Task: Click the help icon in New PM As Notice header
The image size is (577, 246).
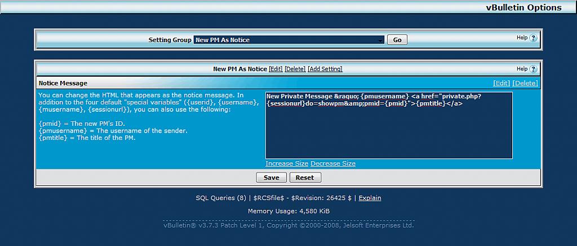Action: (533, 69)
